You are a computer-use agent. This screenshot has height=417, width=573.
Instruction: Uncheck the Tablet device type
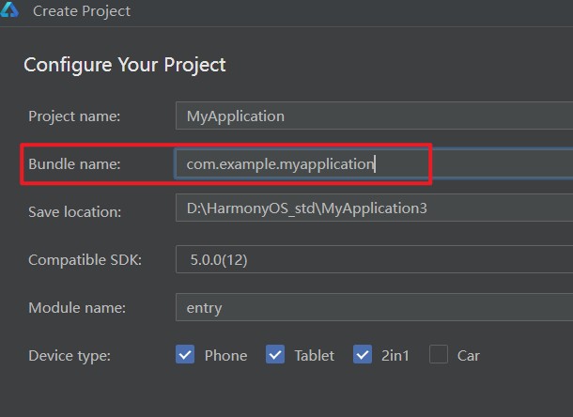[x=275, y=354]
